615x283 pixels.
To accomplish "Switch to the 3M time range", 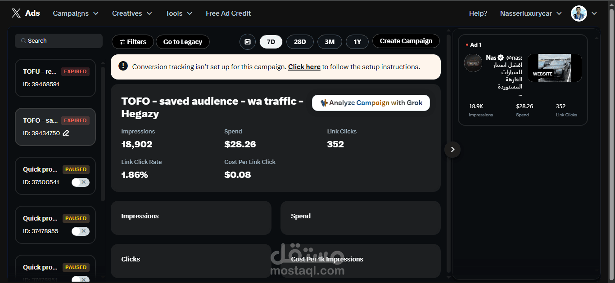I will click(330, 42).
